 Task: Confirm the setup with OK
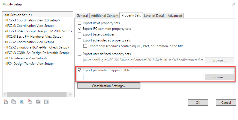(x=198, y=102)
